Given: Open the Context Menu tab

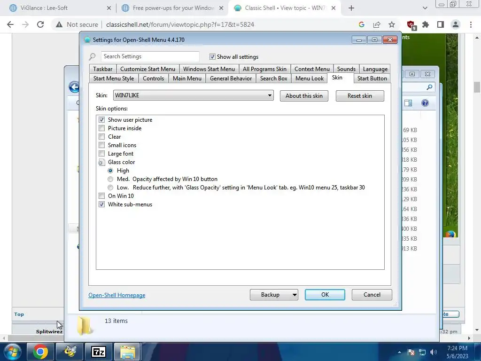Looking at the screenshot, I should tap(312, 69).
